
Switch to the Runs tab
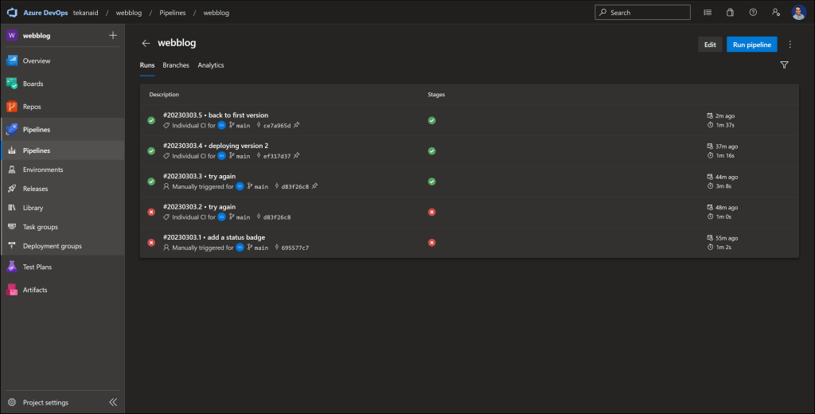[x=147, y=65]
